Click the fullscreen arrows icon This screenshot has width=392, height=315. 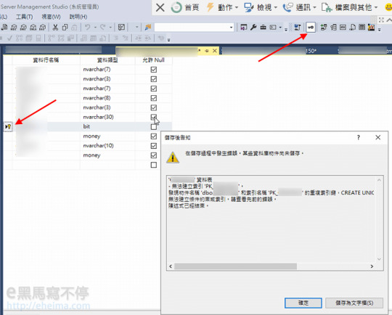(x=381, y=20)
